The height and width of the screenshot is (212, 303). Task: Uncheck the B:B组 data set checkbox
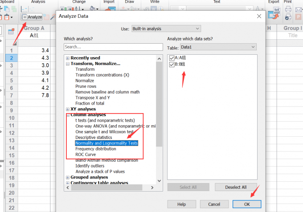pos(172,64)
